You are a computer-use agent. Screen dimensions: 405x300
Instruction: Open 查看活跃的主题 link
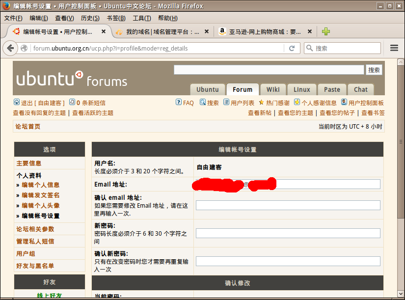93,113
